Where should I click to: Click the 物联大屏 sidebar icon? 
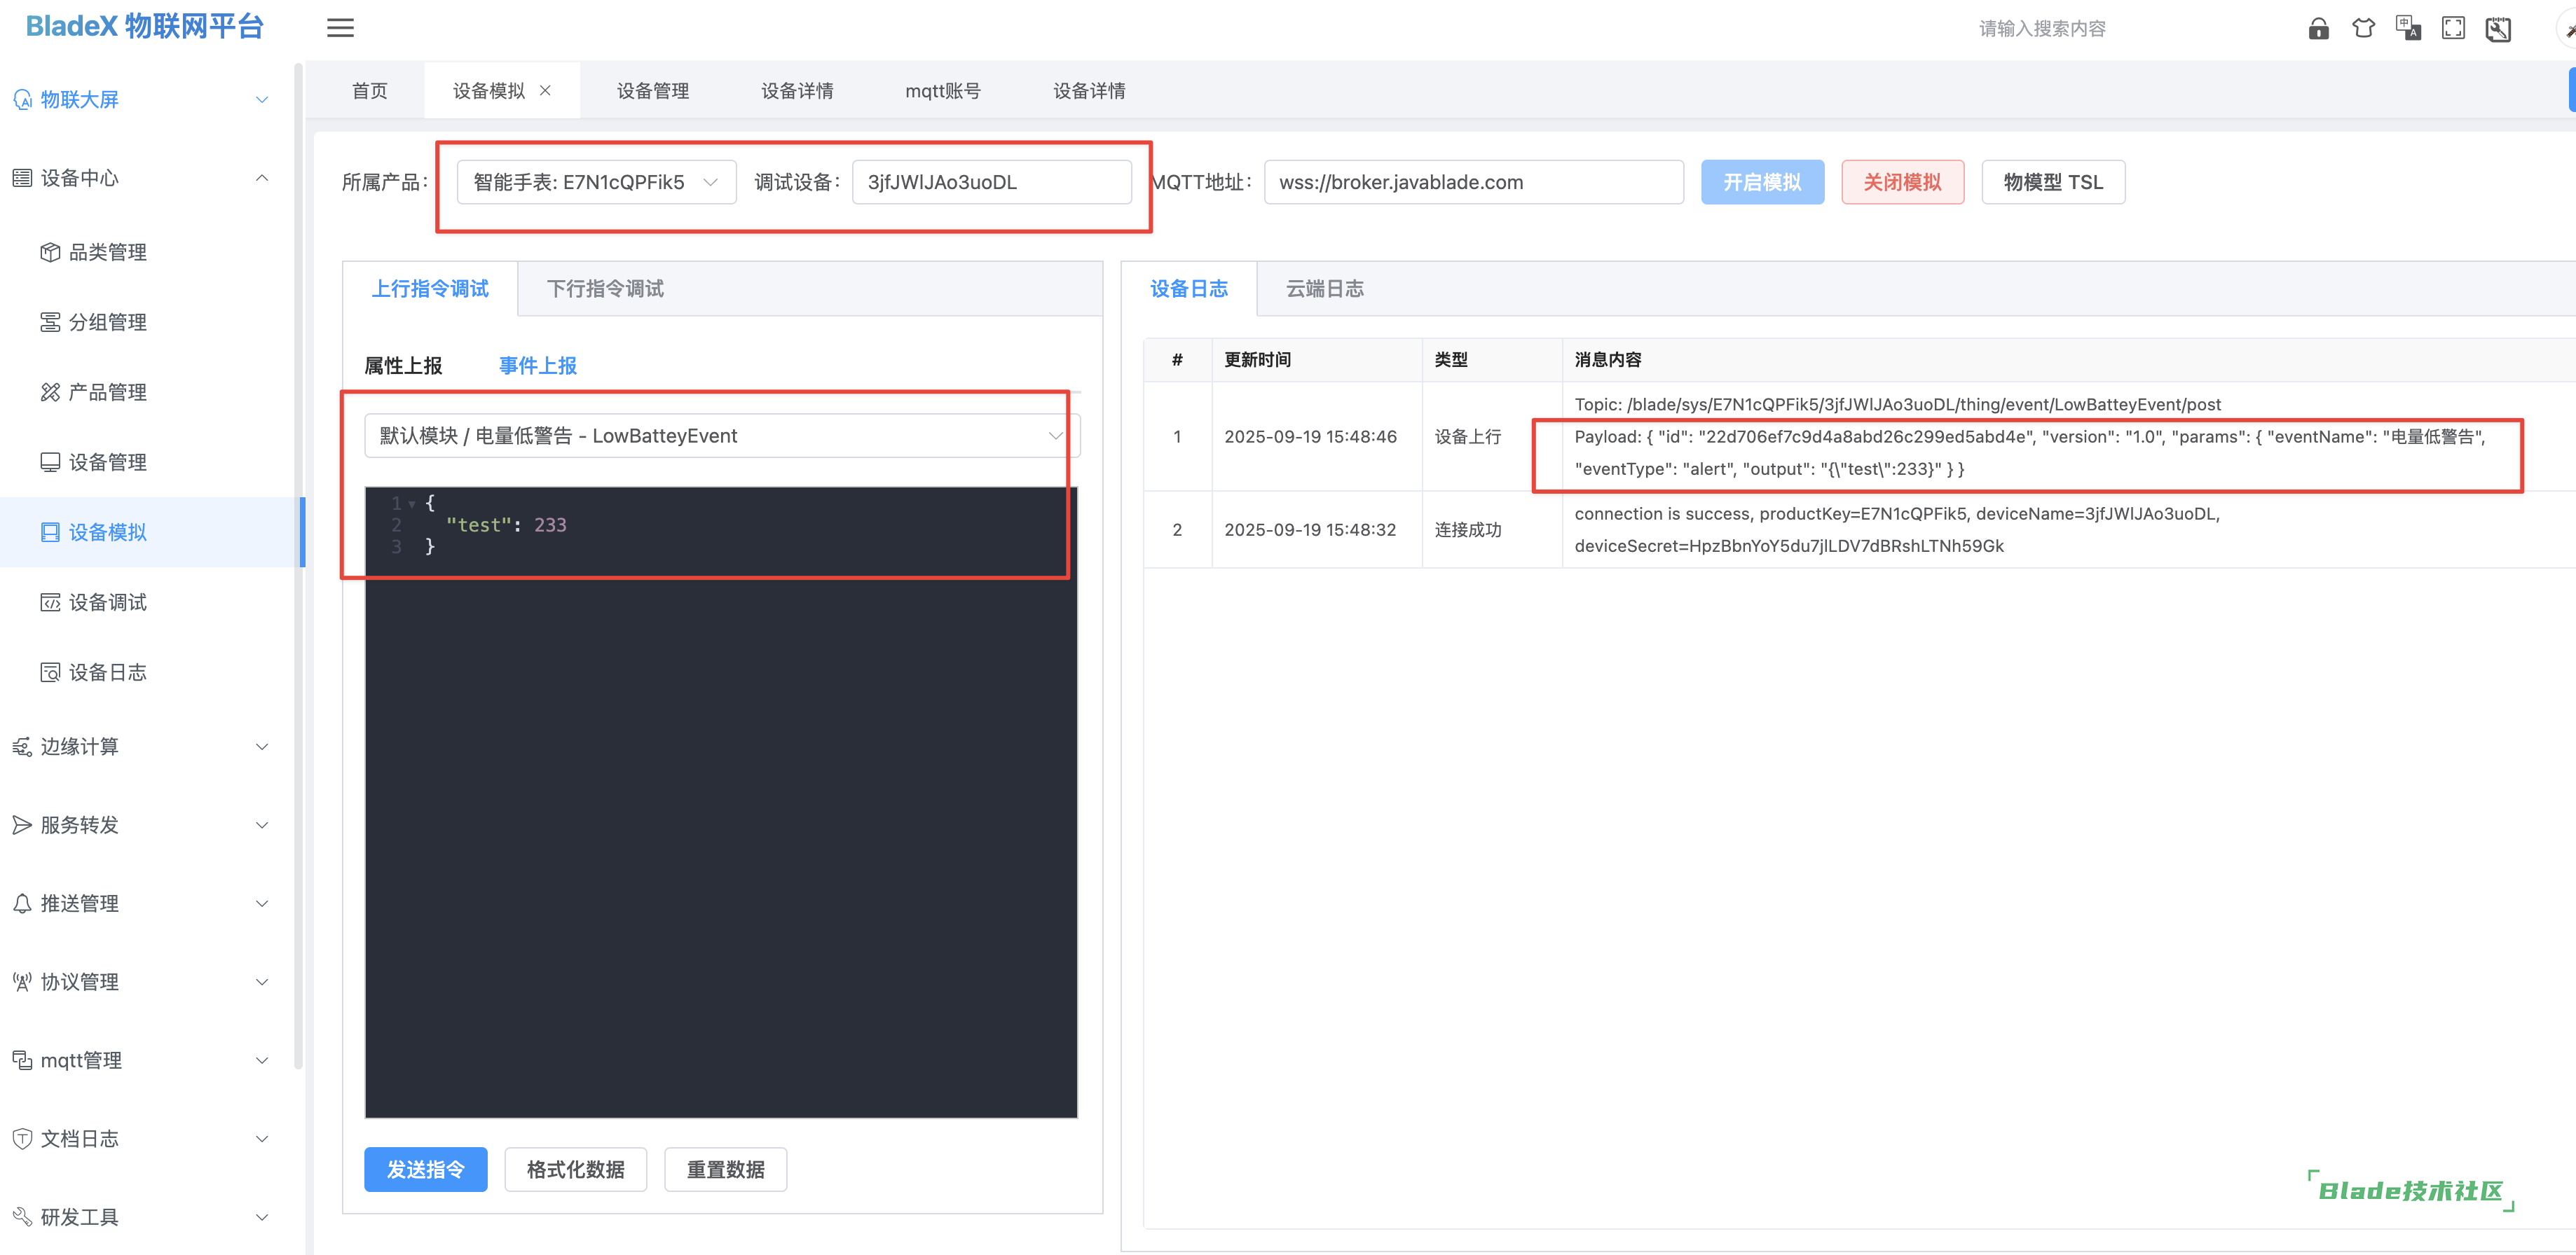[x=22, y=99]
